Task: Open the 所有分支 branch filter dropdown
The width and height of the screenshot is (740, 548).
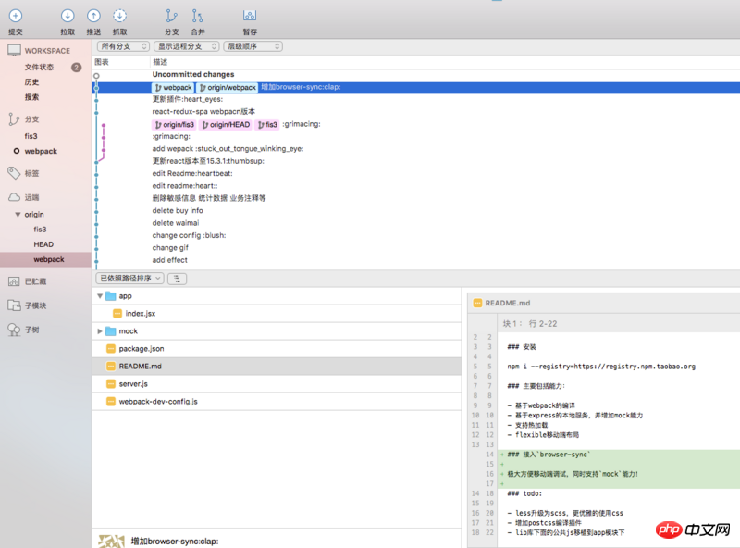Action: click(123, 46)
